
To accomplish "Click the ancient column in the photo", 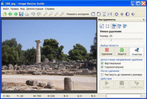I will point(38,51).
